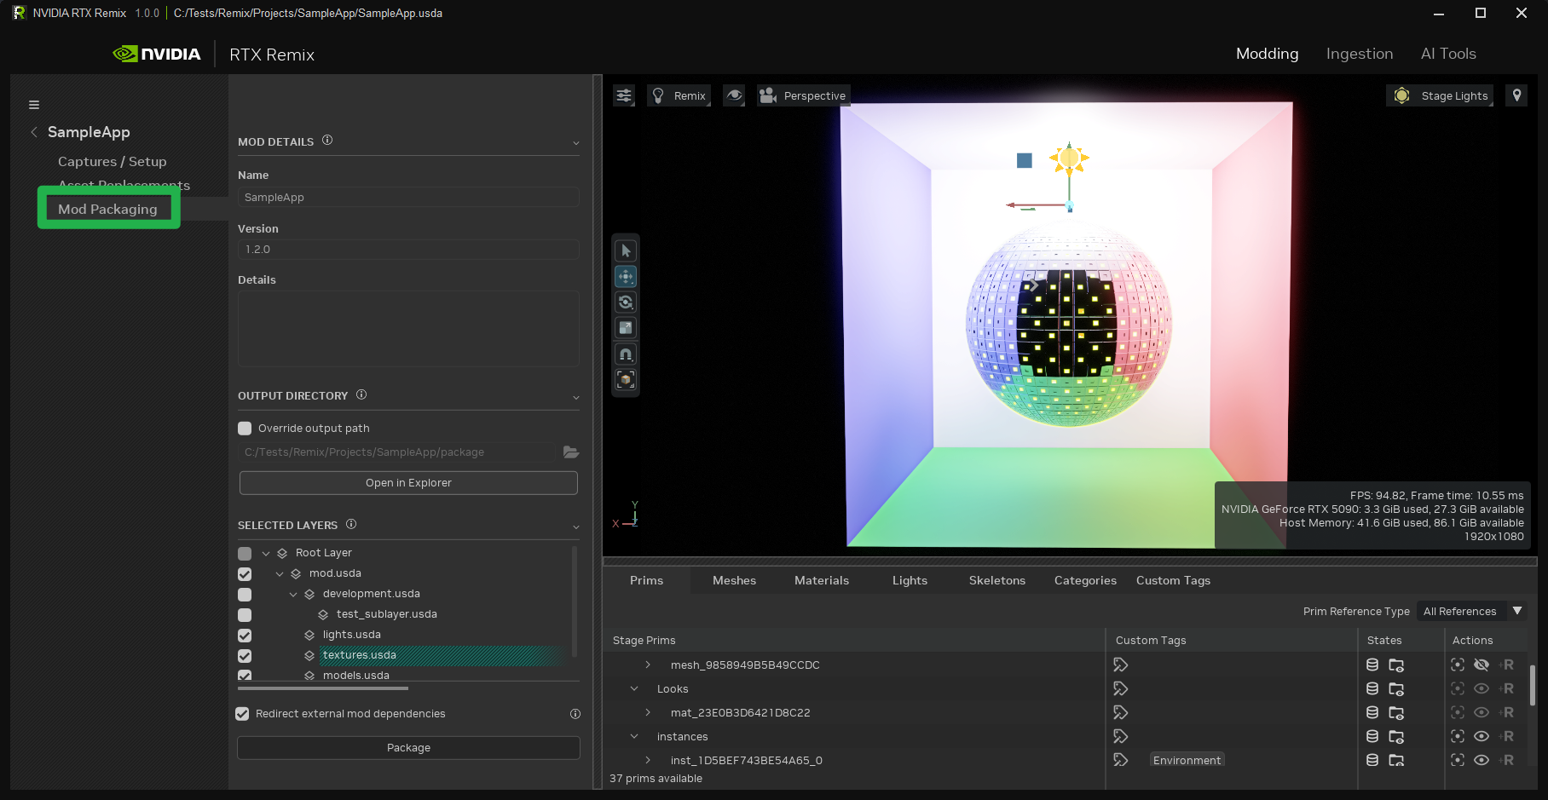Enable the Snap tool
Image resolution: width=1548 pixels, height=800 pixels.
[625, 354]
